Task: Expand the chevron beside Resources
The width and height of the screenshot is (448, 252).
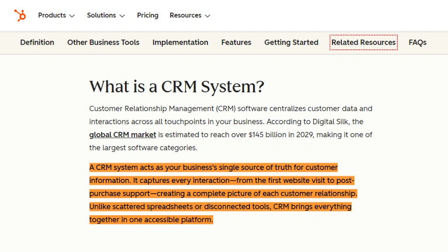Action: point(207,16)
